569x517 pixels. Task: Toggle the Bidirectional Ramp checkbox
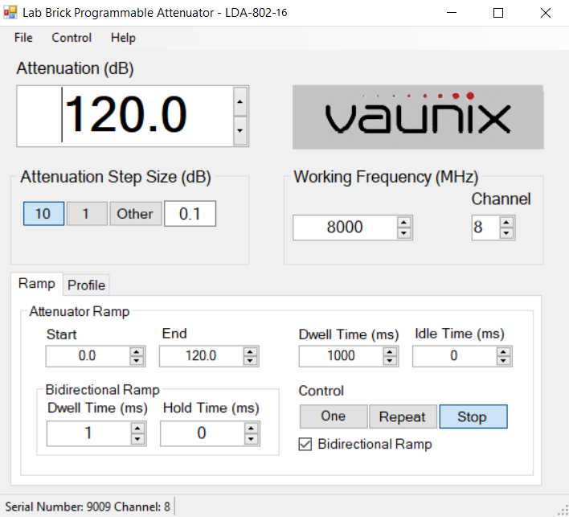(x=305, y=444)
